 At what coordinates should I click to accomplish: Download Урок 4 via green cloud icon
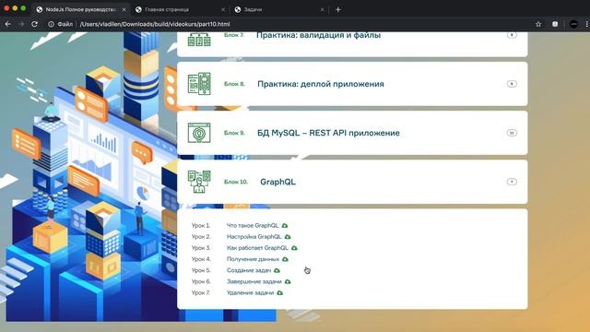click(285, 259)
